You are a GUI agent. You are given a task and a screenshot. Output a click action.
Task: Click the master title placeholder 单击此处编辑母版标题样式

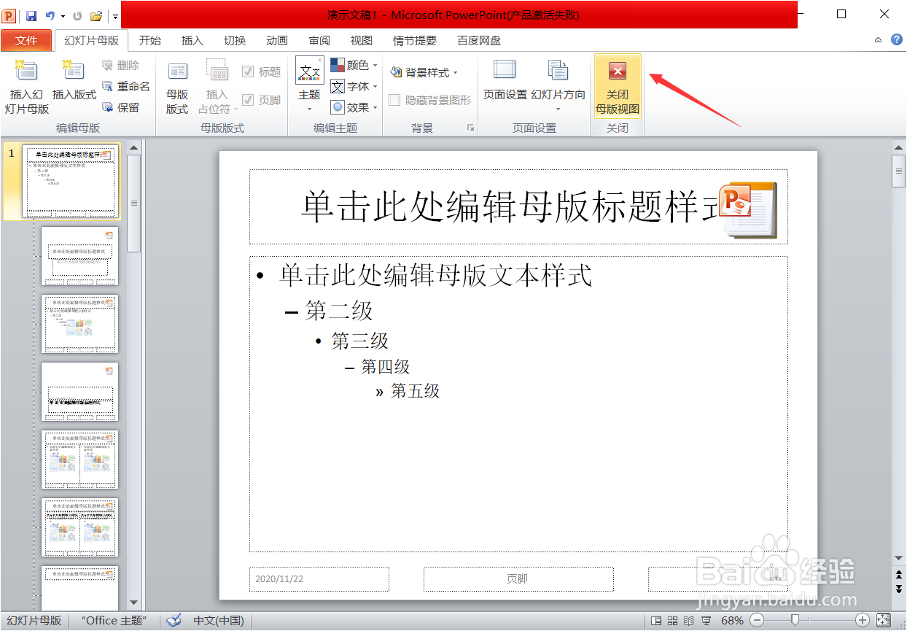click(x=518, y=207)
